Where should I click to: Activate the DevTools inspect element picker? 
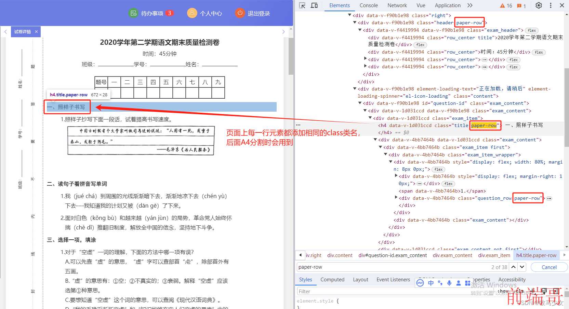click(x=302, y=5)
